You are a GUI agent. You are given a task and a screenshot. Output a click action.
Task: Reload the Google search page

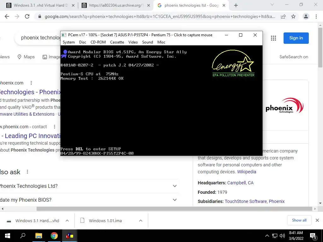click(27, 16)
